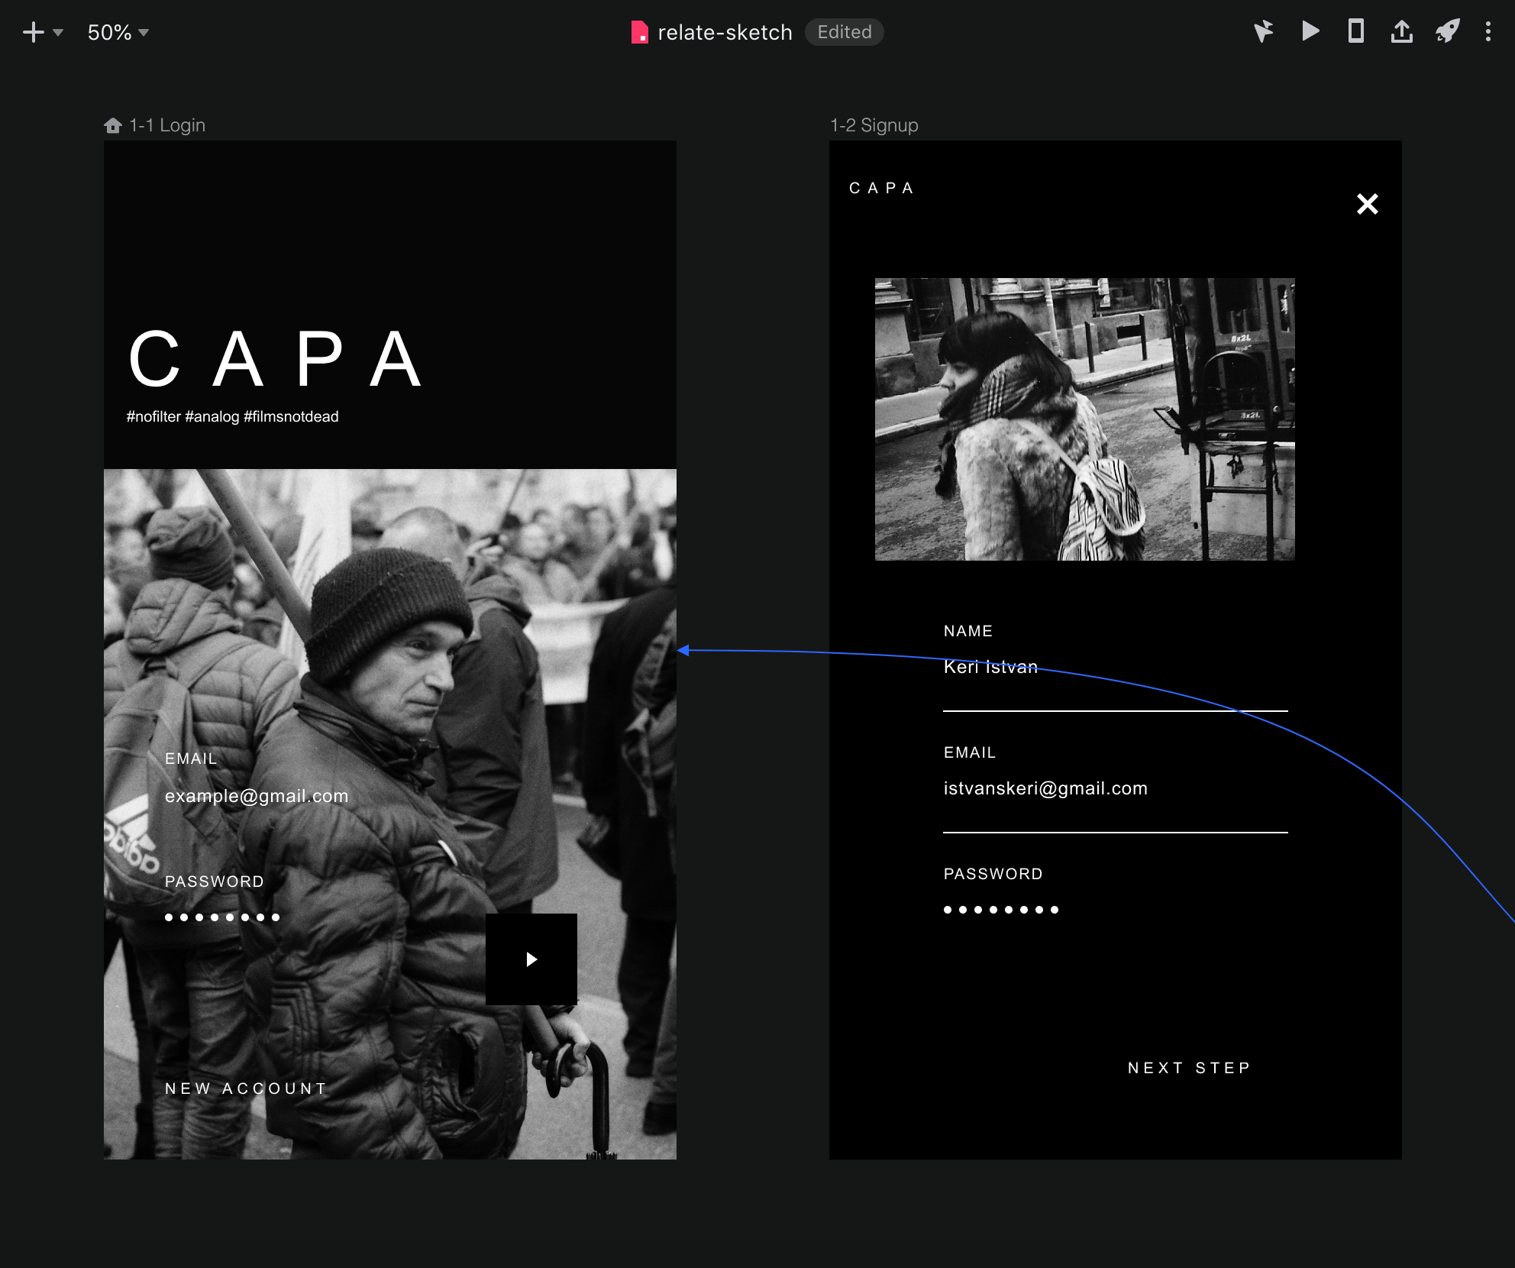Click the black play button on Login screen
The height and width of the screenshot is (1268, 1515).
tap(531, 959)
